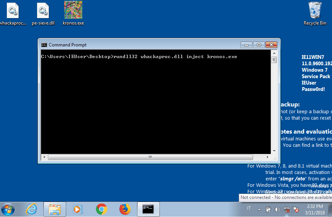Click the rundll32 whackaproc.dll command line text
The width and height of the screenshot is (332, 217).
point(175,57)
